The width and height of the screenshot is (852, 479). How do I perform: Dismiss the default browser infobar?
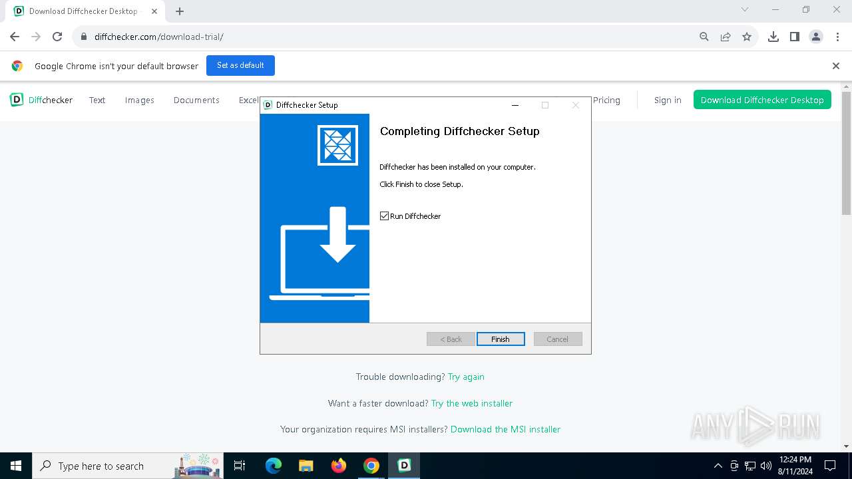point(836,66)
